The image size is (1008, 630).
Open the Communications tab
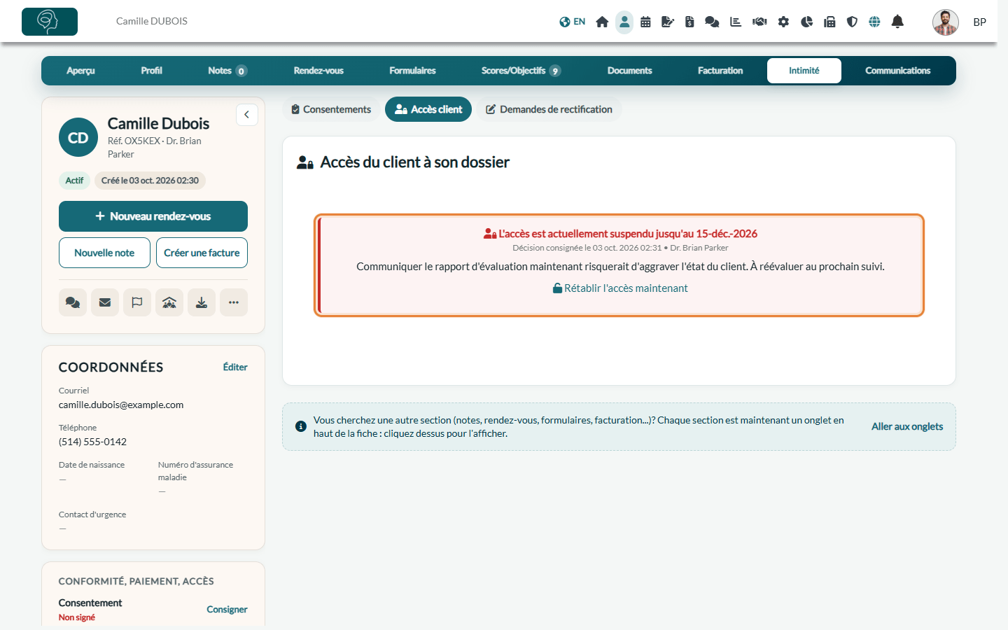[x=897, y=71]
